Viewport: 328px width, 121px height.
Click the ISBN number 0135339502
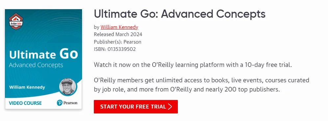click(122, 50)
